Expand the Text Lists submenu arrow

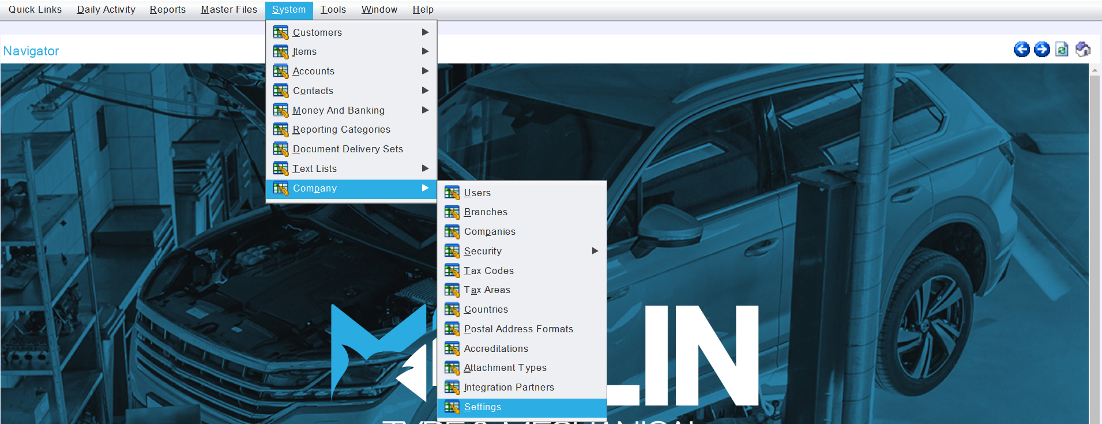pos(425,168)
